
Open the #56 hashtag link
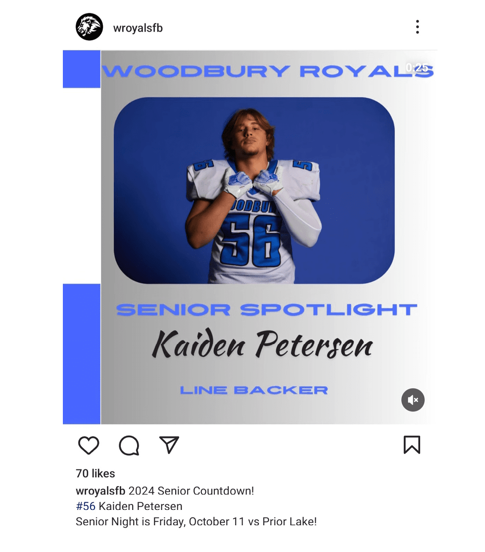86,506
